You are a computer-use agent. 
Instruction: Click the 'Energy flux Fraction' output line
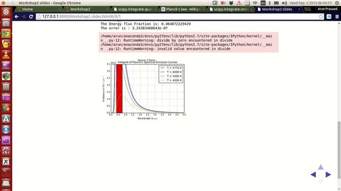point(145,24)
